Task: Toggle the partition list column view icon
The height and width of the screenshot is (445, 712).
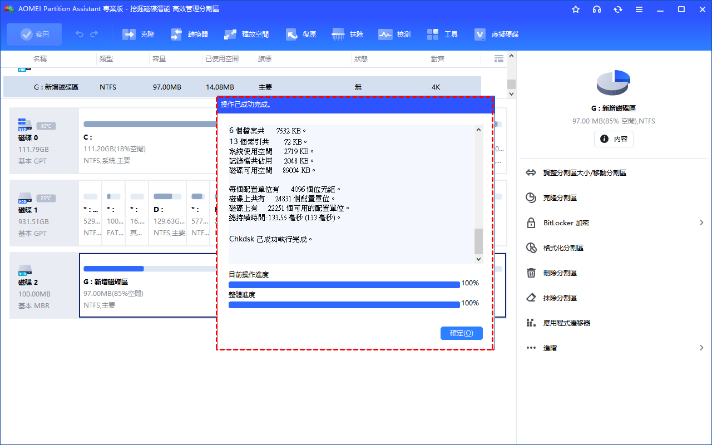Action: click(x=498, y=58)
